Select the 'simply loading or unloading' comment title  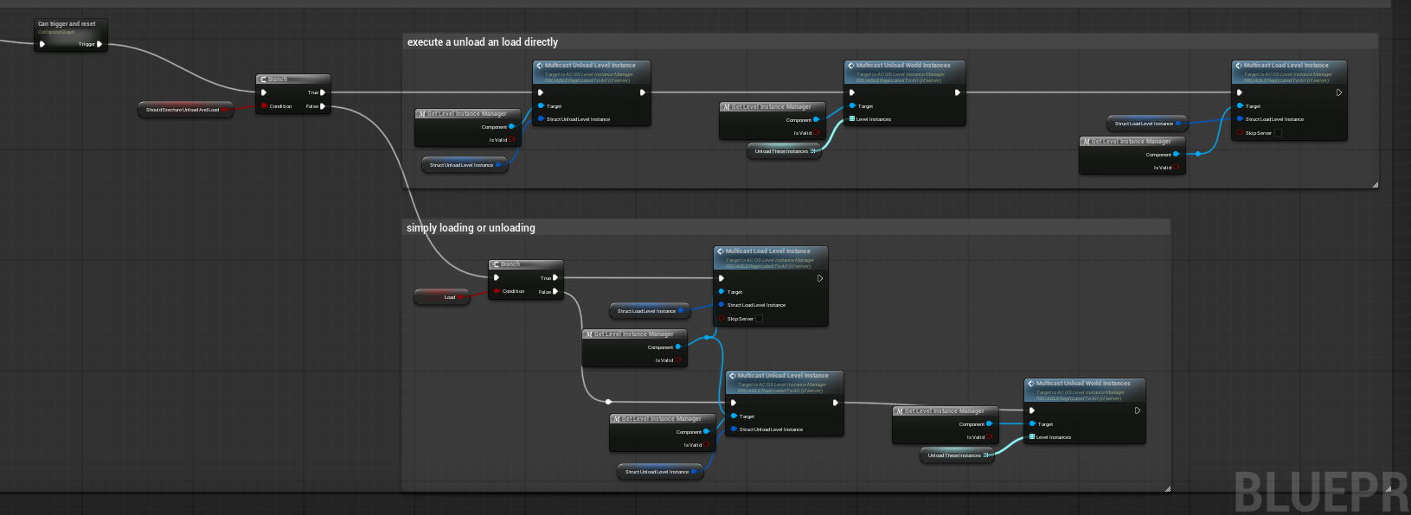[471, 228]
